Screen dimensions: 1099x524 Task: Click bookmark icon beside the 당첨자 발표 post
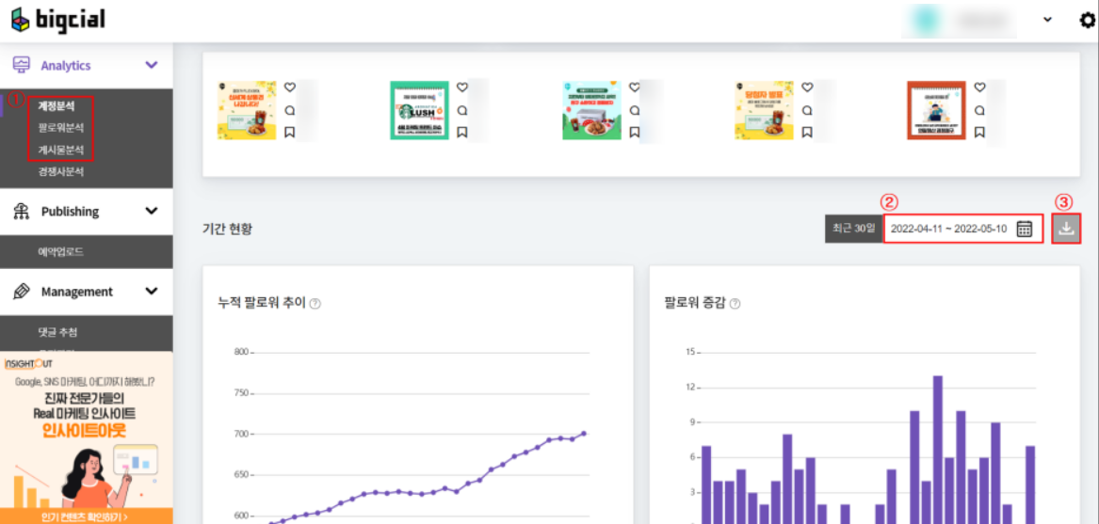pos(807,132)
